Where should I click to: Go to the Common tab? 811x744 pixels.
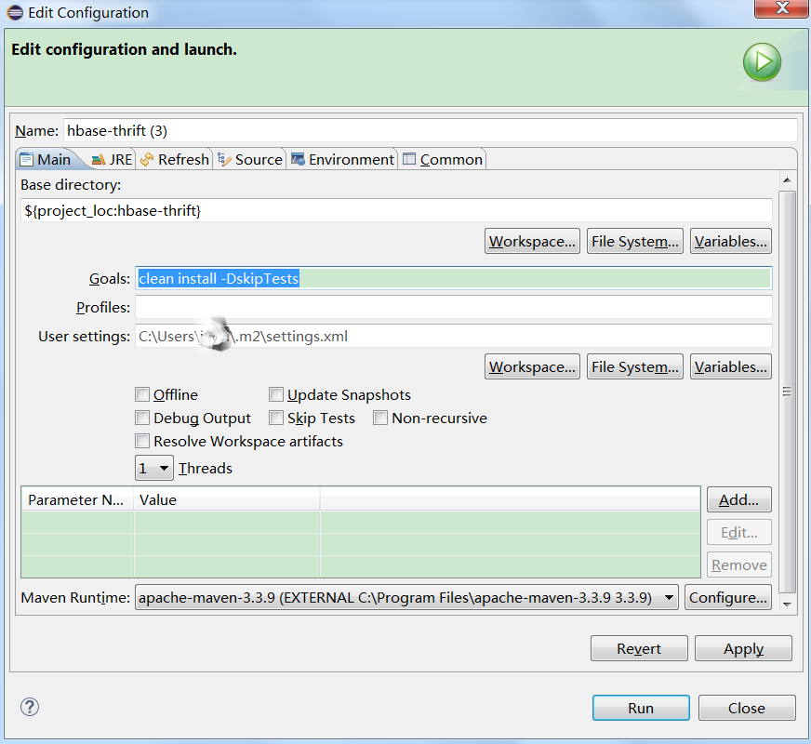click(443, 159)
